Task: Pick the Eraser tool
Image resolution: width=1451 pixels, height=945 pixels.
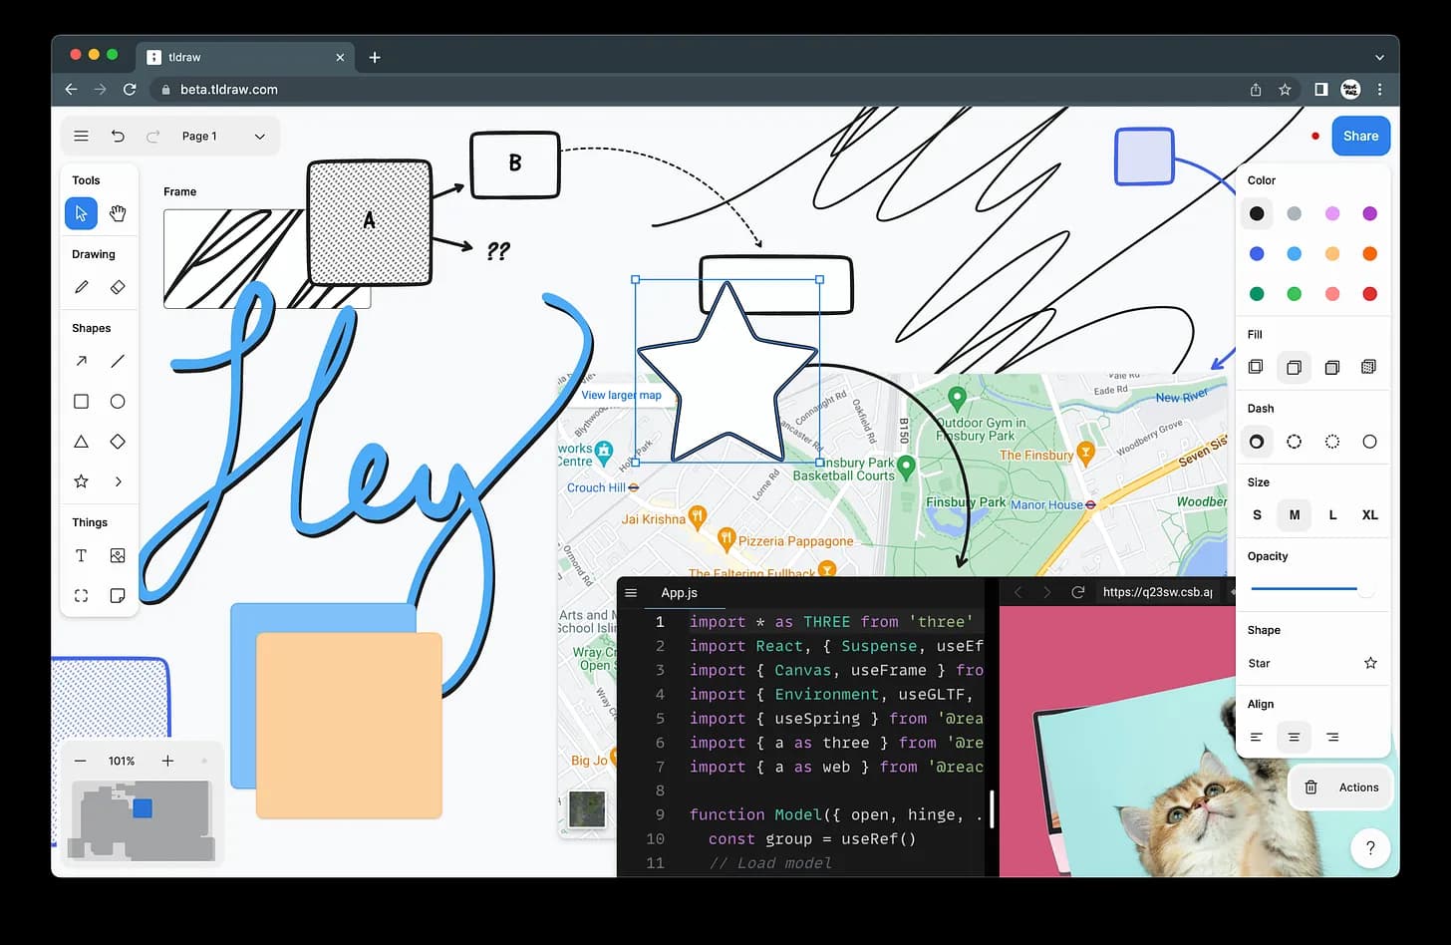Action: [118, 287]
